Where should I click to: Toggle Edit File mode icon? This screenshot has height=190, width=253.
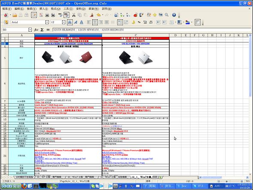pos(34,15)
